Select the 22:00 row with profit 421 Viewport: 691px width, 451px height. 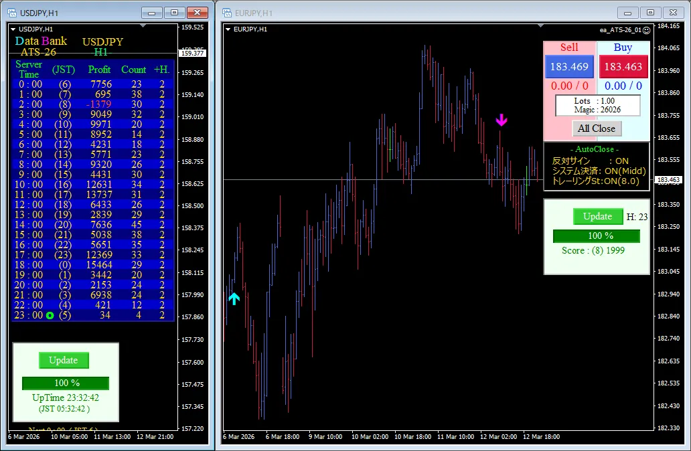coord(92,305)
